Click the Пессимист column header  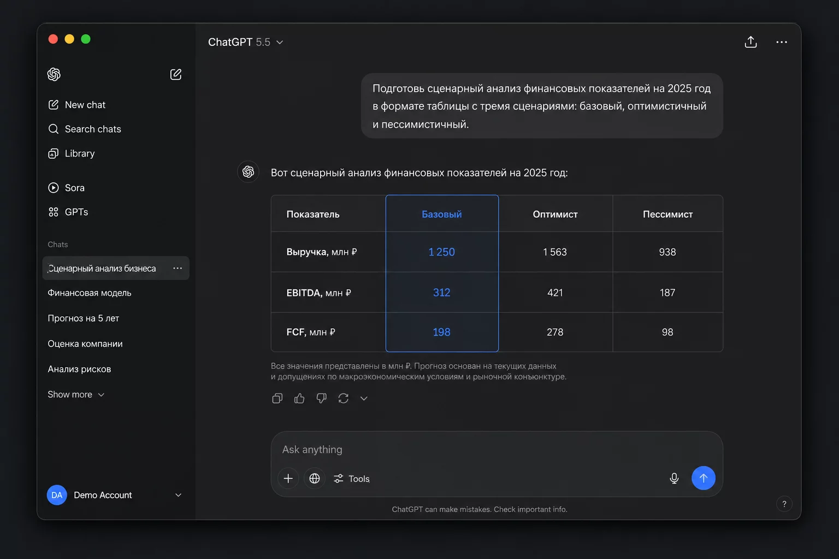pyautogui.click(x=667, y=215)
